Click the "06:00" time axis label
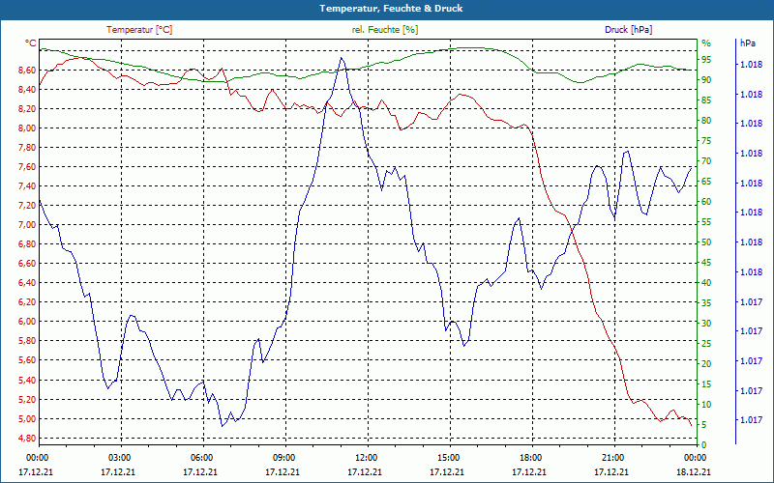The width and height of the screenshot is (774, 483). coord(201,458)
